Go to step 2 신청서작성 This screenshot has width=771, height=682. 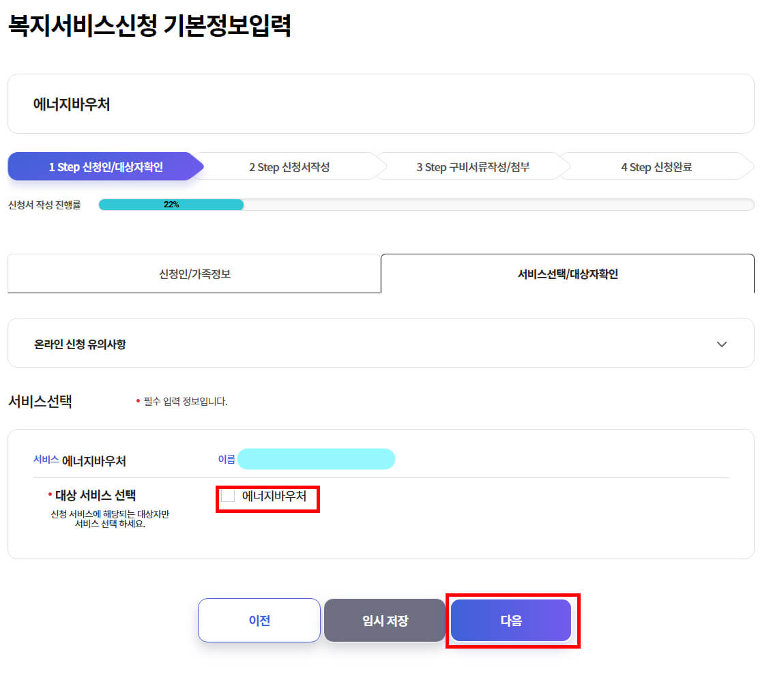pyautogui.click(x=287, y=166)
